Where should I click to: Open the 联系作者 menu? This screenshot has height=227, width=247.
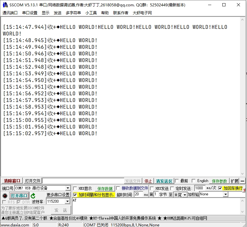click(121, 13)
